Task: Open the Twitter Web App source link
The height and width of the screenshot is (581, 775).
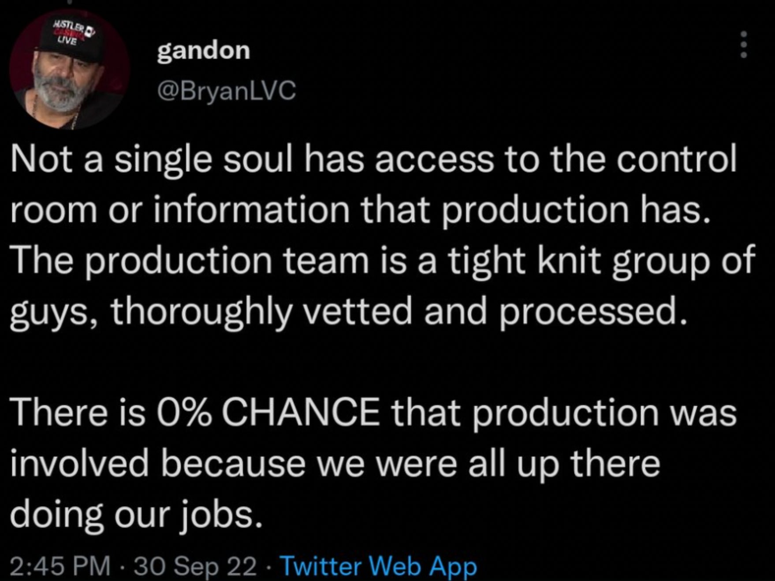Action: (378, 566)
